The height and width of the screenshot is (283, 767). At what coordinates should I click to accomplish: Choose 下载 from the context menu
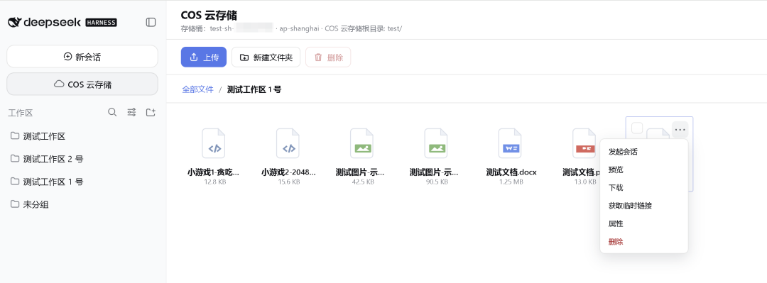click(643, 188)
